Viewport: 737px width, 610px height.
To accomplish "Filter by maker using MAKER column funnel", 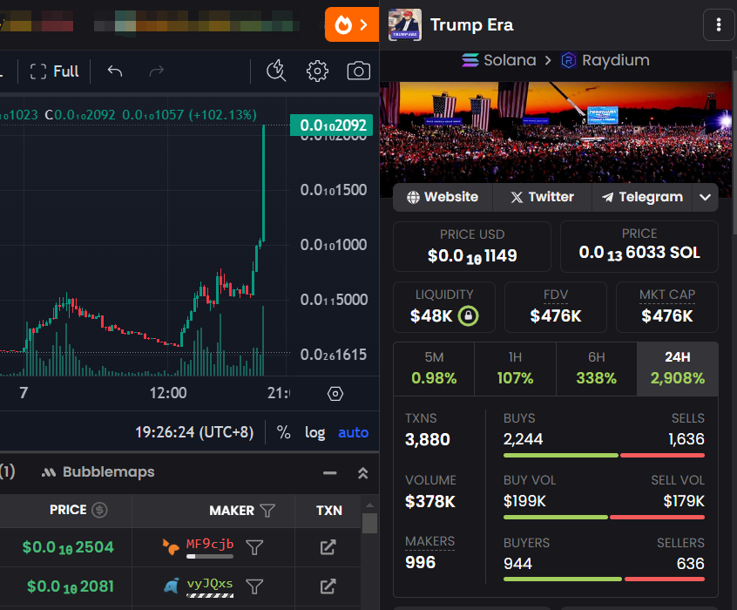I will coord(267,511).
